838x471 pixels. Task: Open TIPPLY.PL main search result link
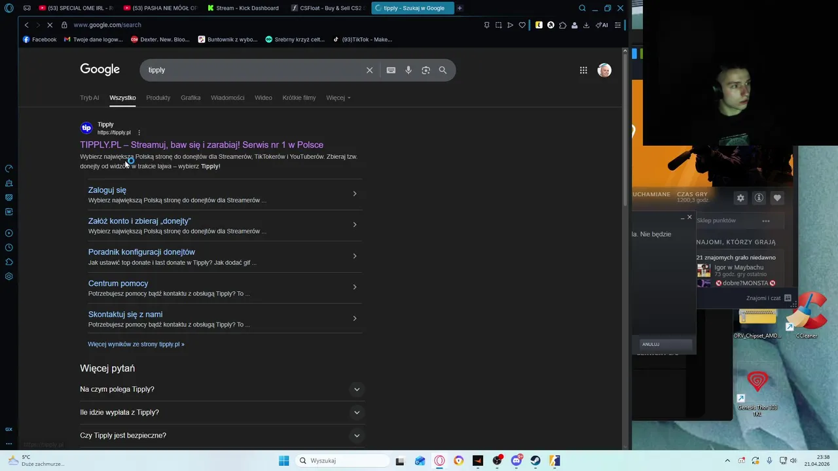[202, 145]
